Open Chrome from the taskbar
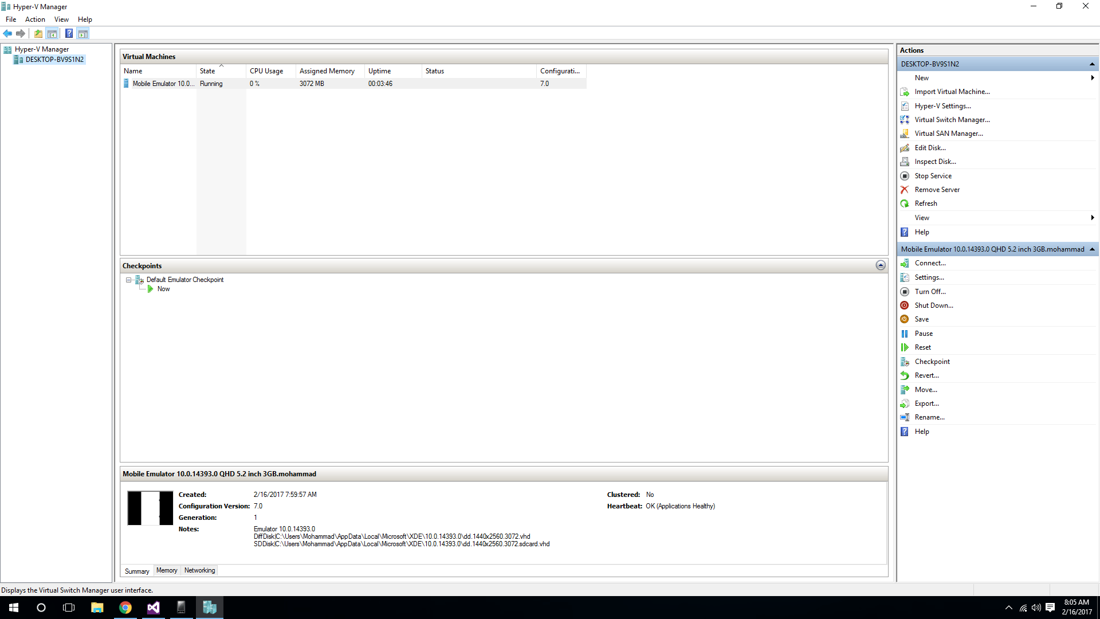The width and height of the screenshot is (1100, 619). pyautogui.click(x=125, y=608)
